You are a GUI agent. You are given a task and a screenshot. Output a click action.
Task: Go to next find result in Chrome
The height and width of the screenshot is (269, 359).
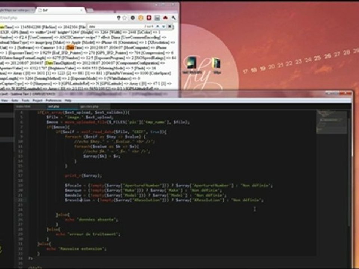(x=163, y=27)
